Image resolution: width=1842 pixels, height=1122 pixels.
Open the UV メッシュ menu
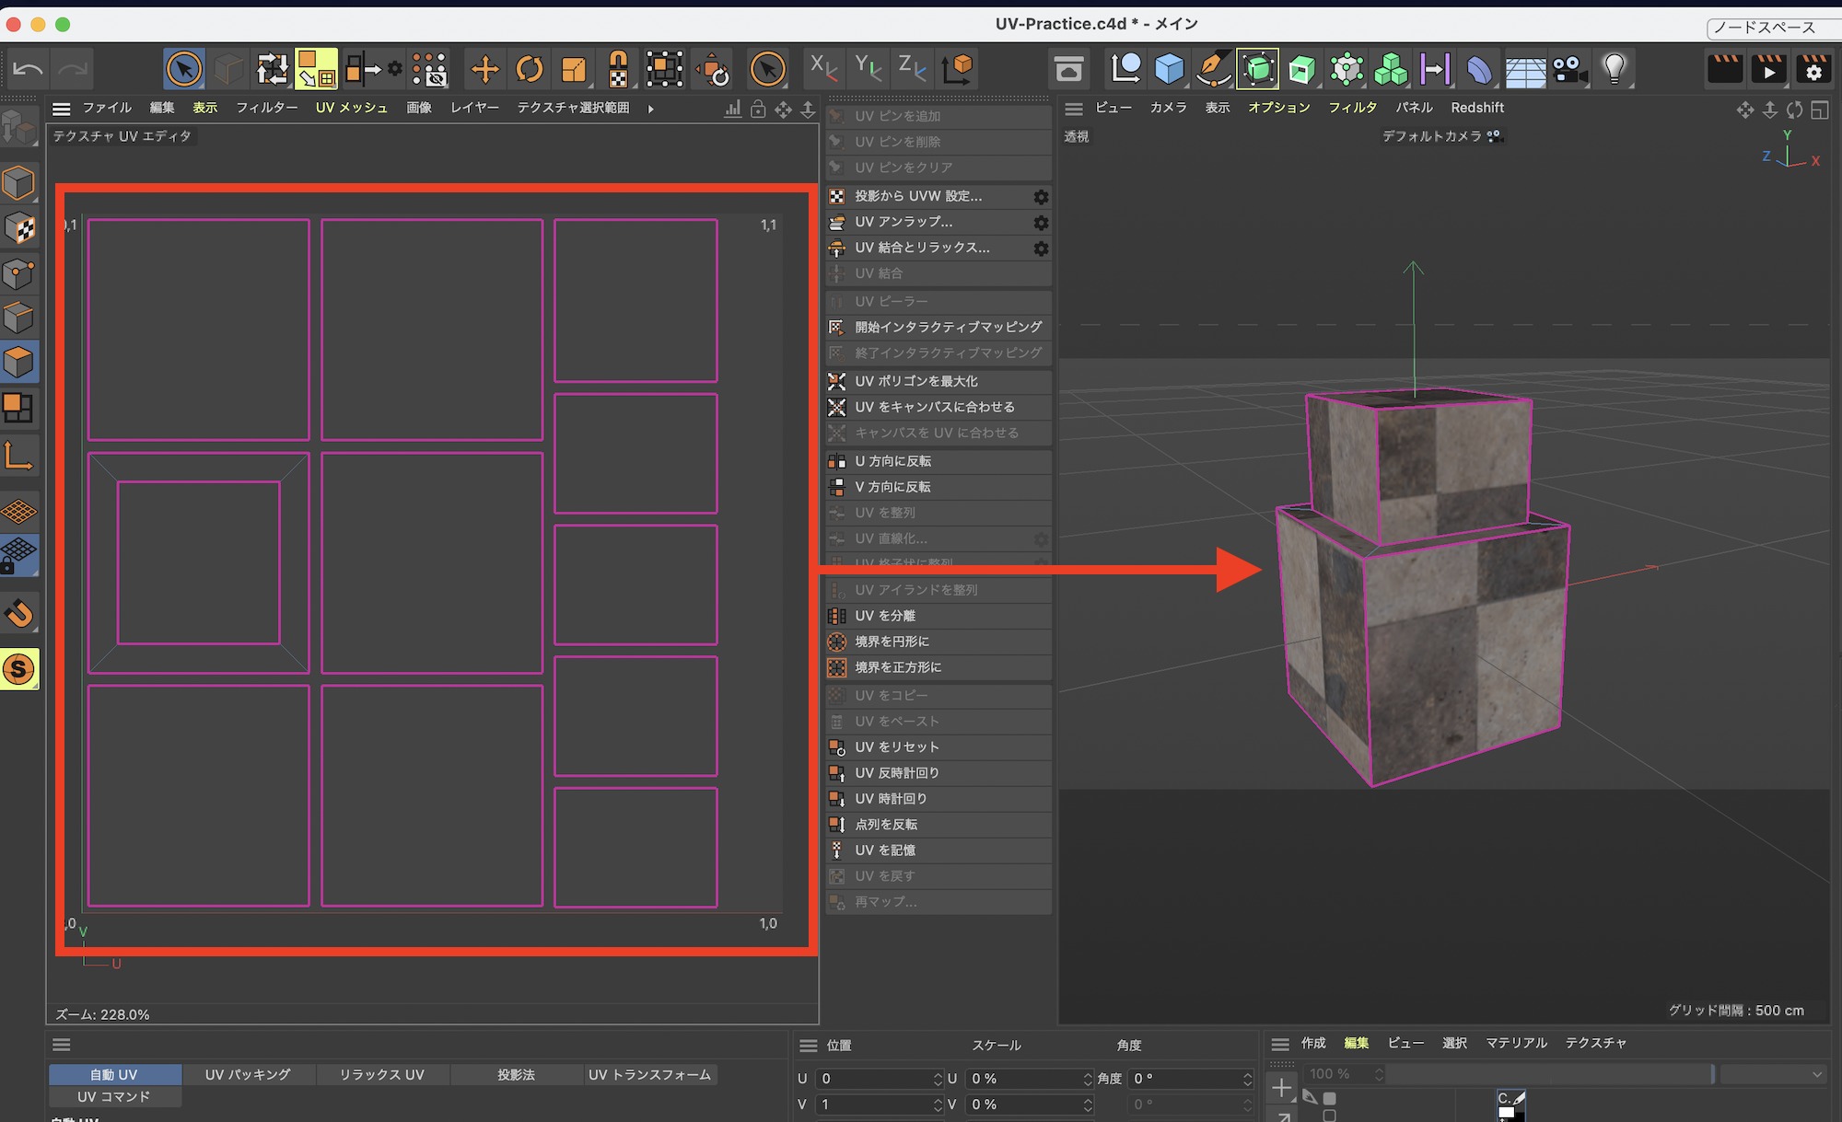click(x=351, y=108)
